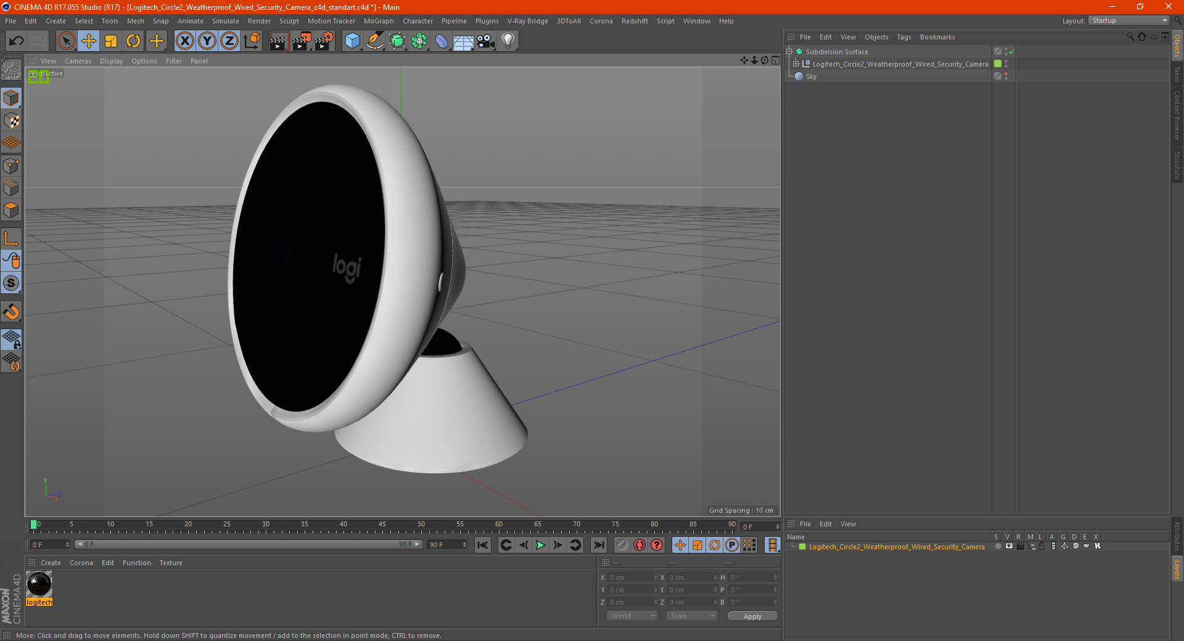Viewport: 1184px width, 641px height.
Task: Activate the Move tool in top toolbar
Action: pyautogui.click(x=89, y=41)
